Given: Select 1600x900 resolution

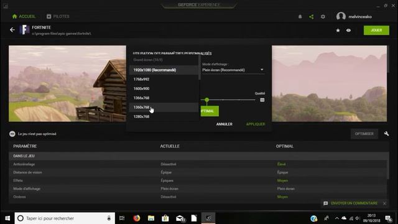Looking at the screenshot, I should pos(164,88).
